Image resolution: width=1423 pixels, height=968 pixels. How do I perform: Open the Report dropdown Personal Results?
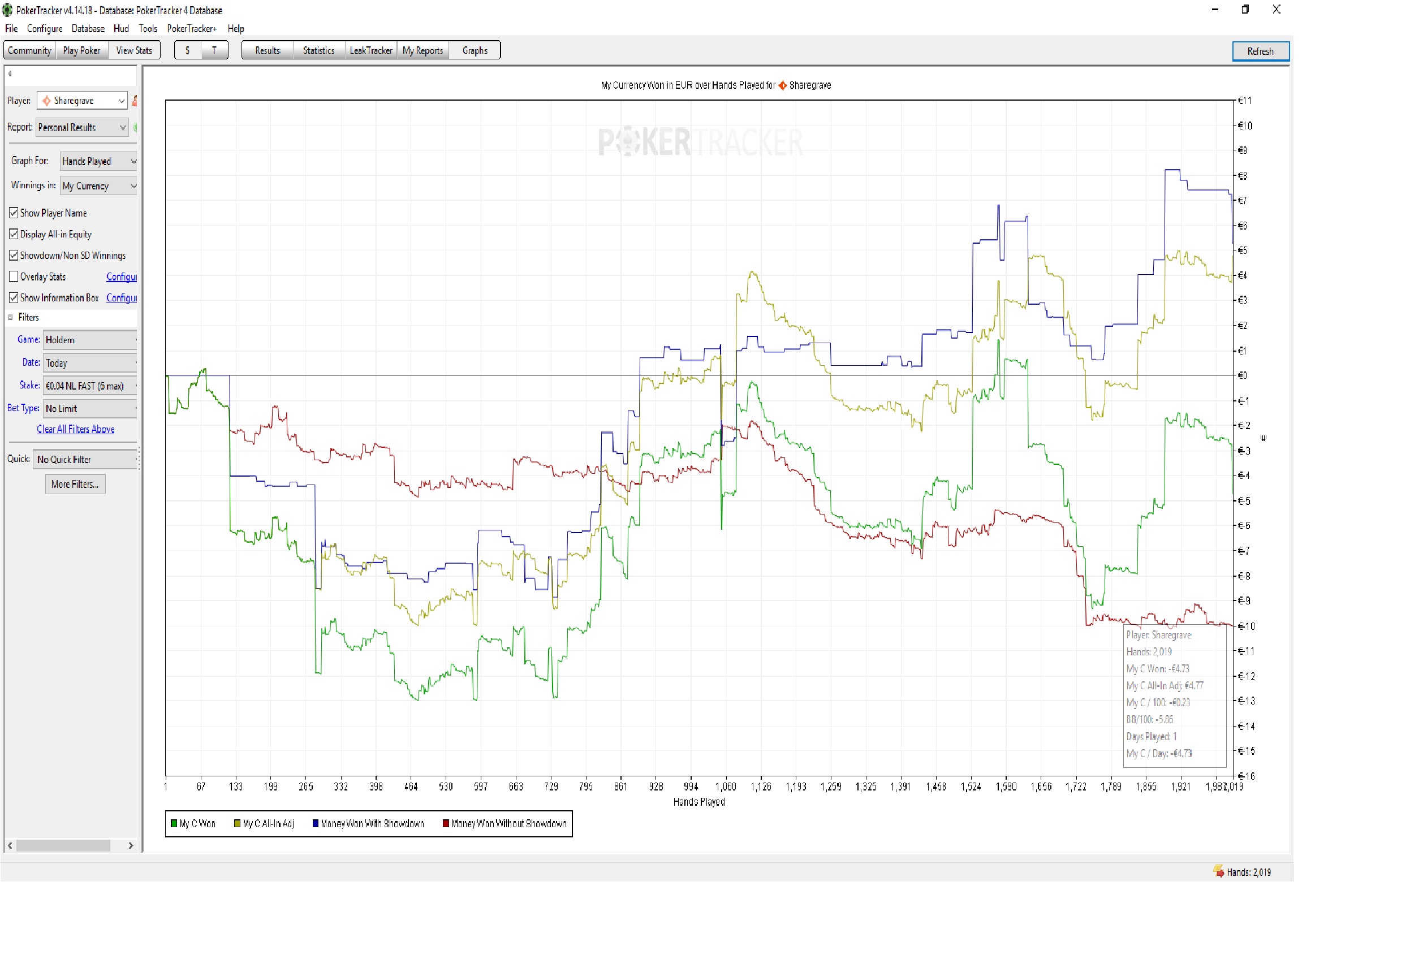[82, 127]
